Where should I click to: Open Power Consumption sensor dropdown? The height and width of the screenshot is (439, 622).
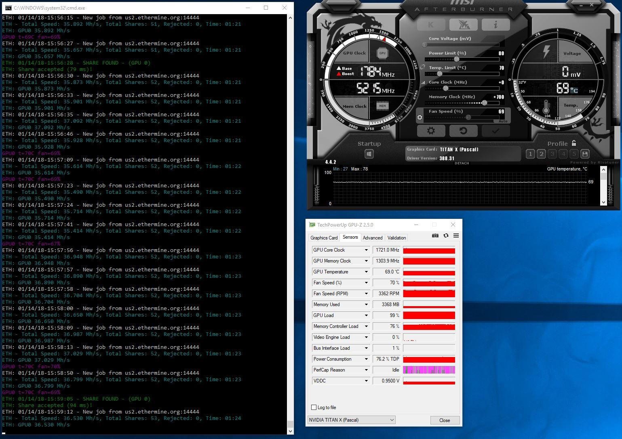pyautogui.click(x=366, y=359)
